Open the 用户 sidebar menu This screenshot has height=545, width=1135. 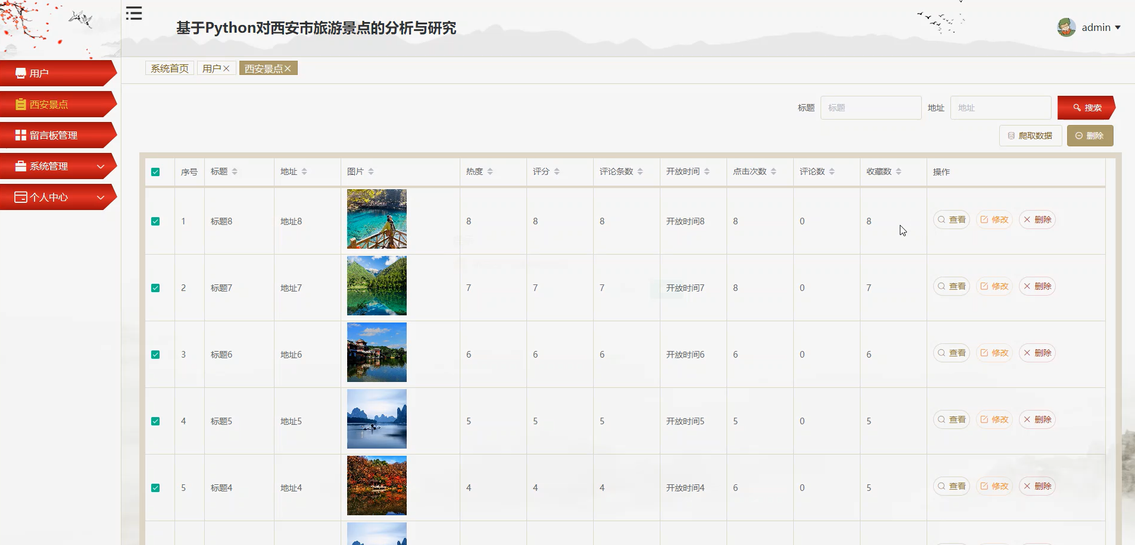pyautogui.click(x=58, y=73)
